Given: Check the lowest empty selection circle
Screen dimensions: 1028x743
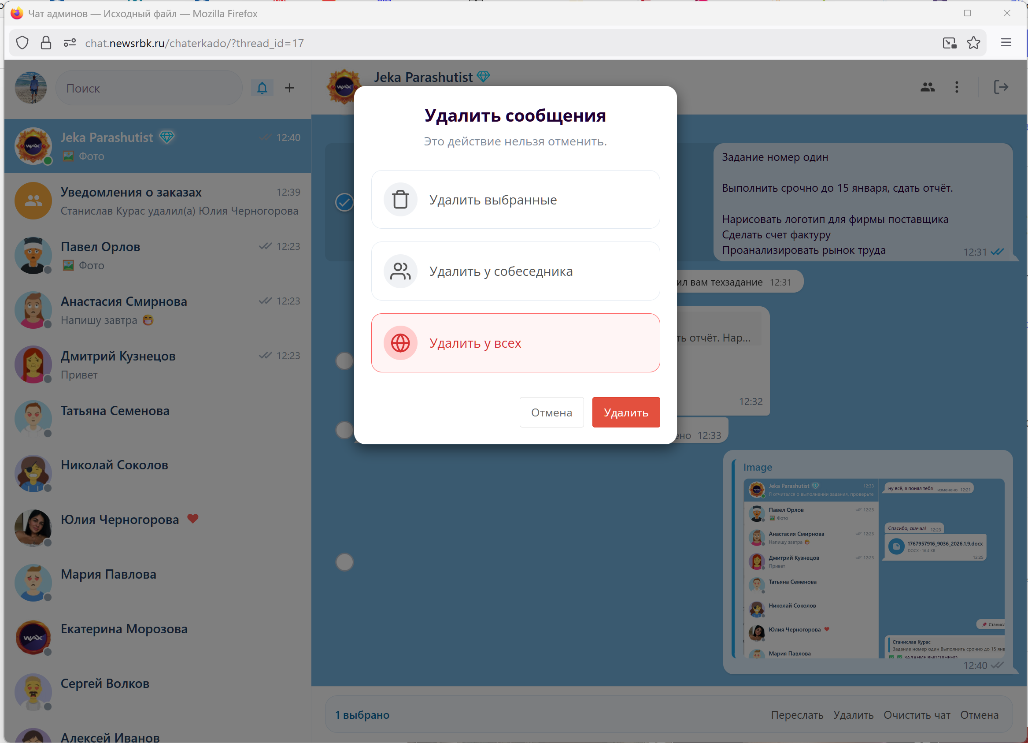Looking at the screenshot, I should (344, 562).
